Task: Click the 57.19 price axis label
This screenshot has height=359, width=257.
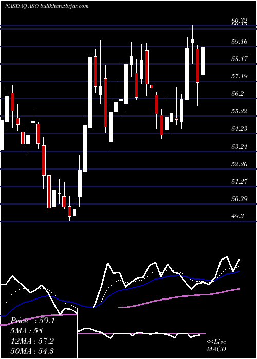Action: [240, 76]
